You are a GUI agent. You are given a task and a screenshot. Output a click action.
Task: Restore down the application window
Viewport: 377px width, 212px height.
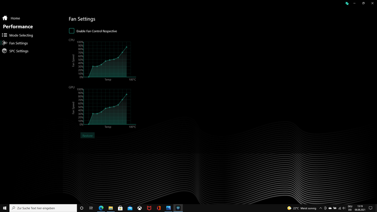pos(363,3)
